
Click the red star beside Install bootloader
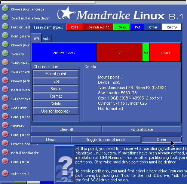[x=5, y=152]
